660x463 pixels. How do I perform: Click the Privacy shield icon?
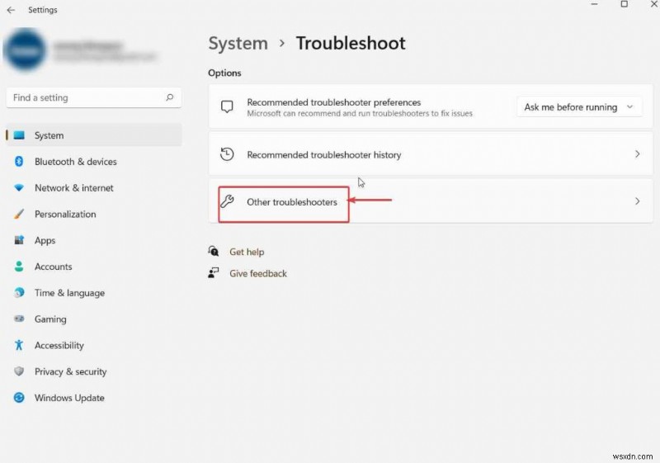[x=19, y=371]
